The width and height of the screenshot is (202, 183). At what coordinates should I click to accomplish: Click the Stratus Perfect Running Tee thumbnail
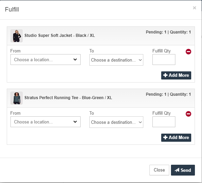pyautogui.click(x=17, y=98)
